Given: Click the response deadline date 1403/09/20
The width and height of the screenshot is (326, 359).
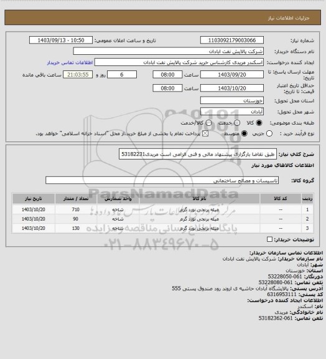Looking at the screenshot, I should click(232, 75).
